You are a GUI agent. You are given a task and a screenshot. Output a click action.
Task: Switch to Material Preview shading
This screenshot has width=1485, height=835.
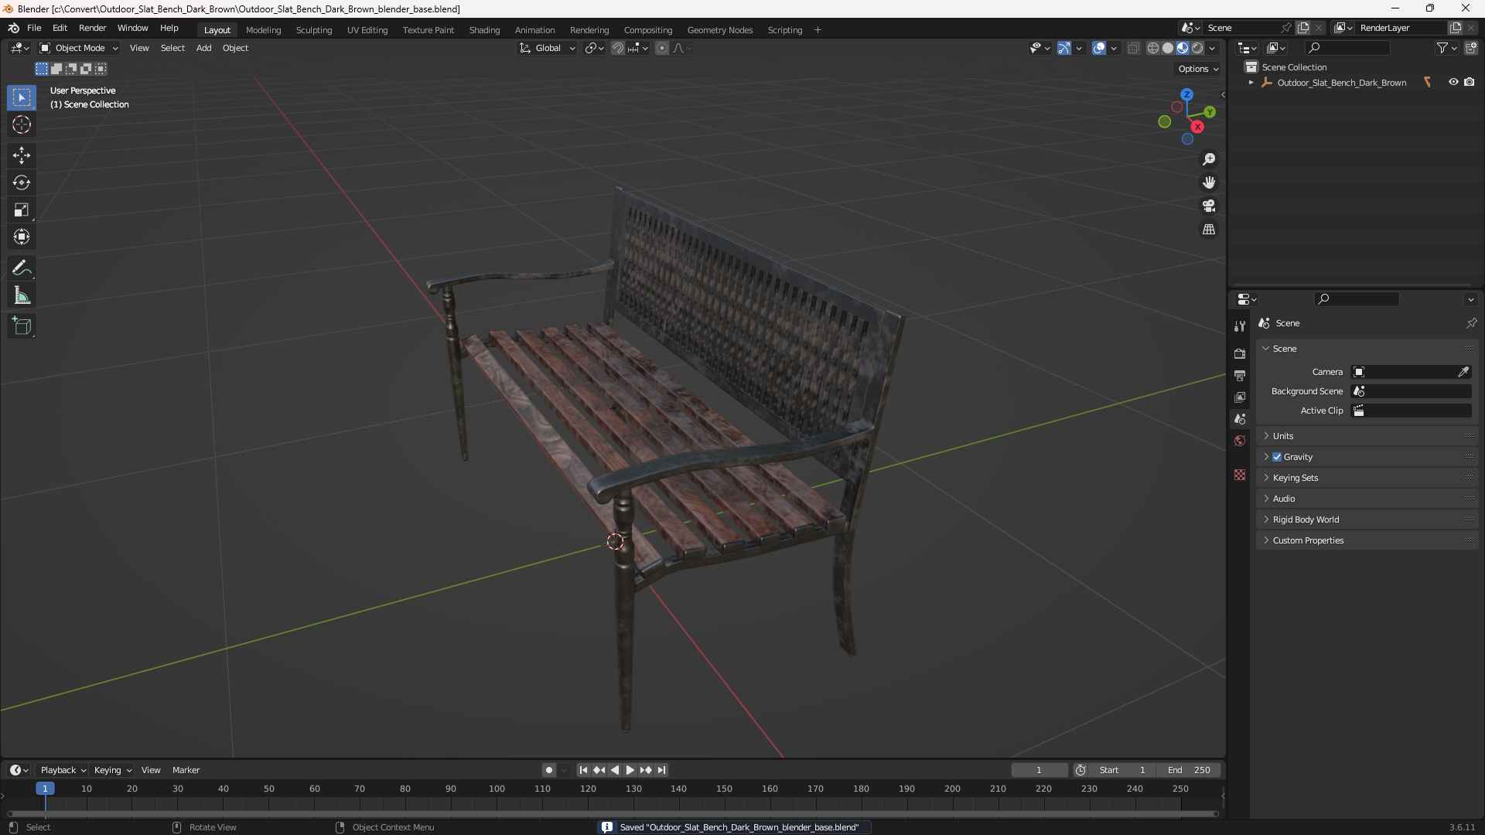coord(1183,48)
